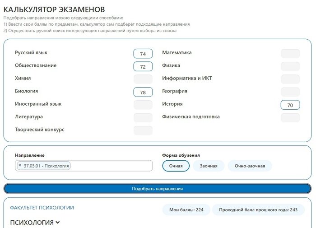This screenshot has height=228, width=316.
Task: Click the Мои баллы: 224 badge
Action: pyautogui.click(x=186, y=209)
